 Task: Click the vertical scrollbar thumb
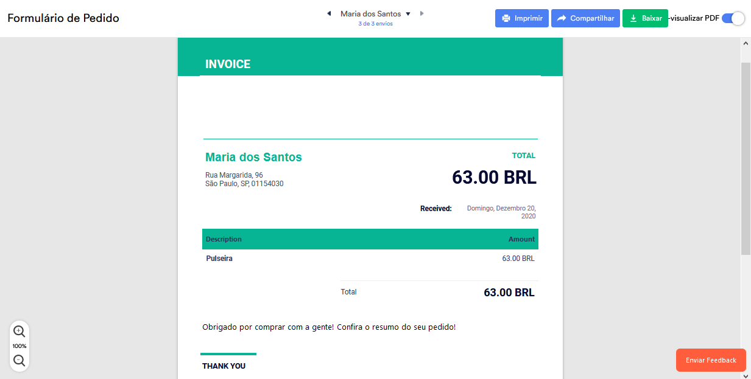pos(746,158)
